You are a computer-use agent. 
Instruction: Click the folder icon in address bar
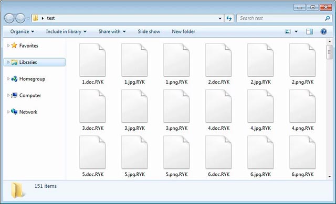[35, 18]
